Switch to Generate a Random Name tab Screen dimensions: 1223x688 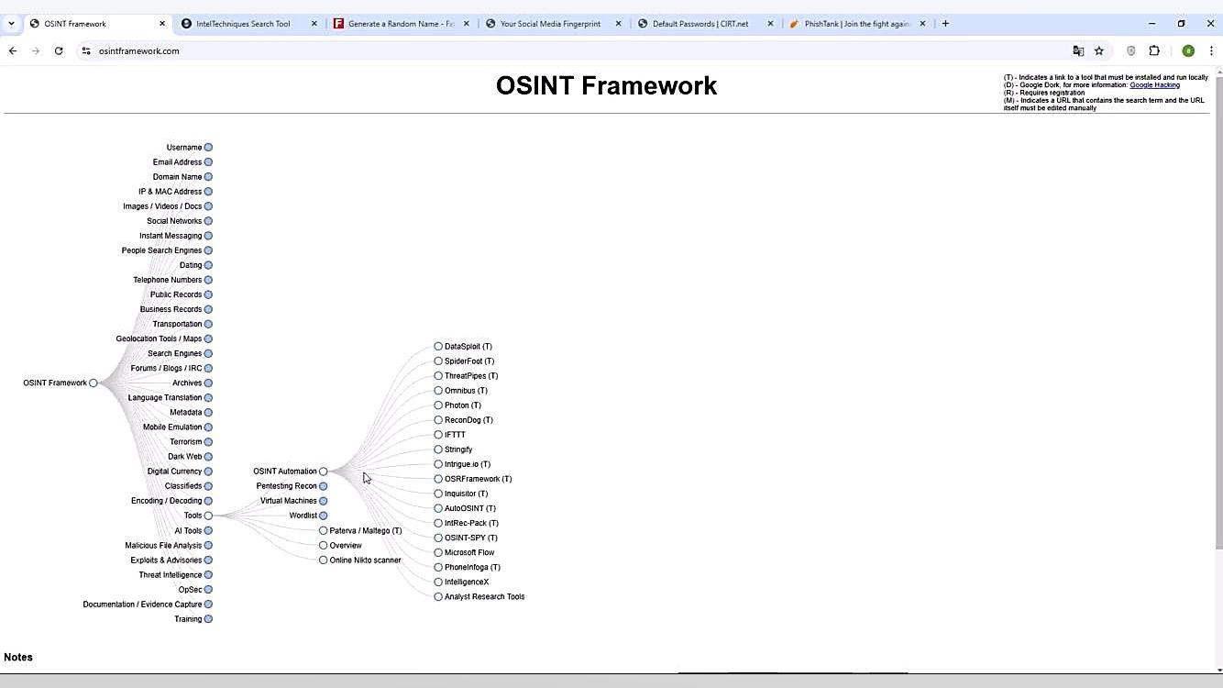pyautogui.click(x=401, y=24)
